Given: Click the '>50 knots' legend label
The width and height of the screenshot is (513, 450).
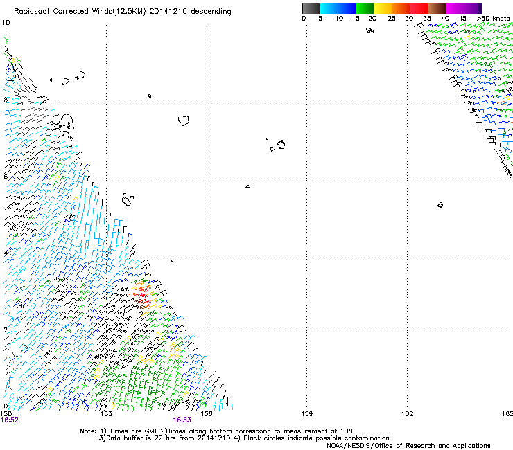Looking at the screenshot, I should [493, 19].
